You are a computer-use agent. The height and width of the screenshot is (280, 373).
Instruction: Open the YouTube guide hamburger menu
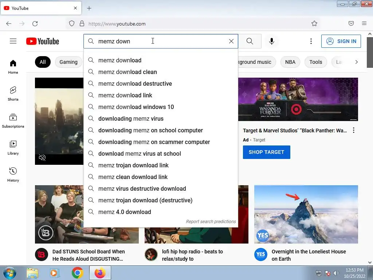tap(13, 41)
